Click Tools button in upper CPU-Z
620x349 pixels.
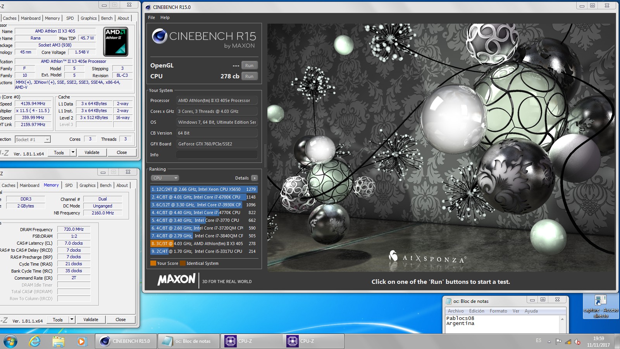click(x=59, y=152)
